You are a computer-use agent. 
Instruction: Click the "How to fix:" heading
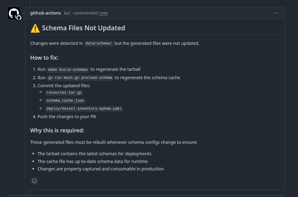(44, 58)
